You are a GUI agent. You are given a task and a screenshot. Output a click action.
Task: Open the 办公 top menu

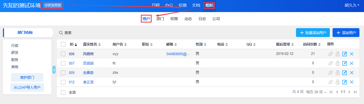coord(169,5)
